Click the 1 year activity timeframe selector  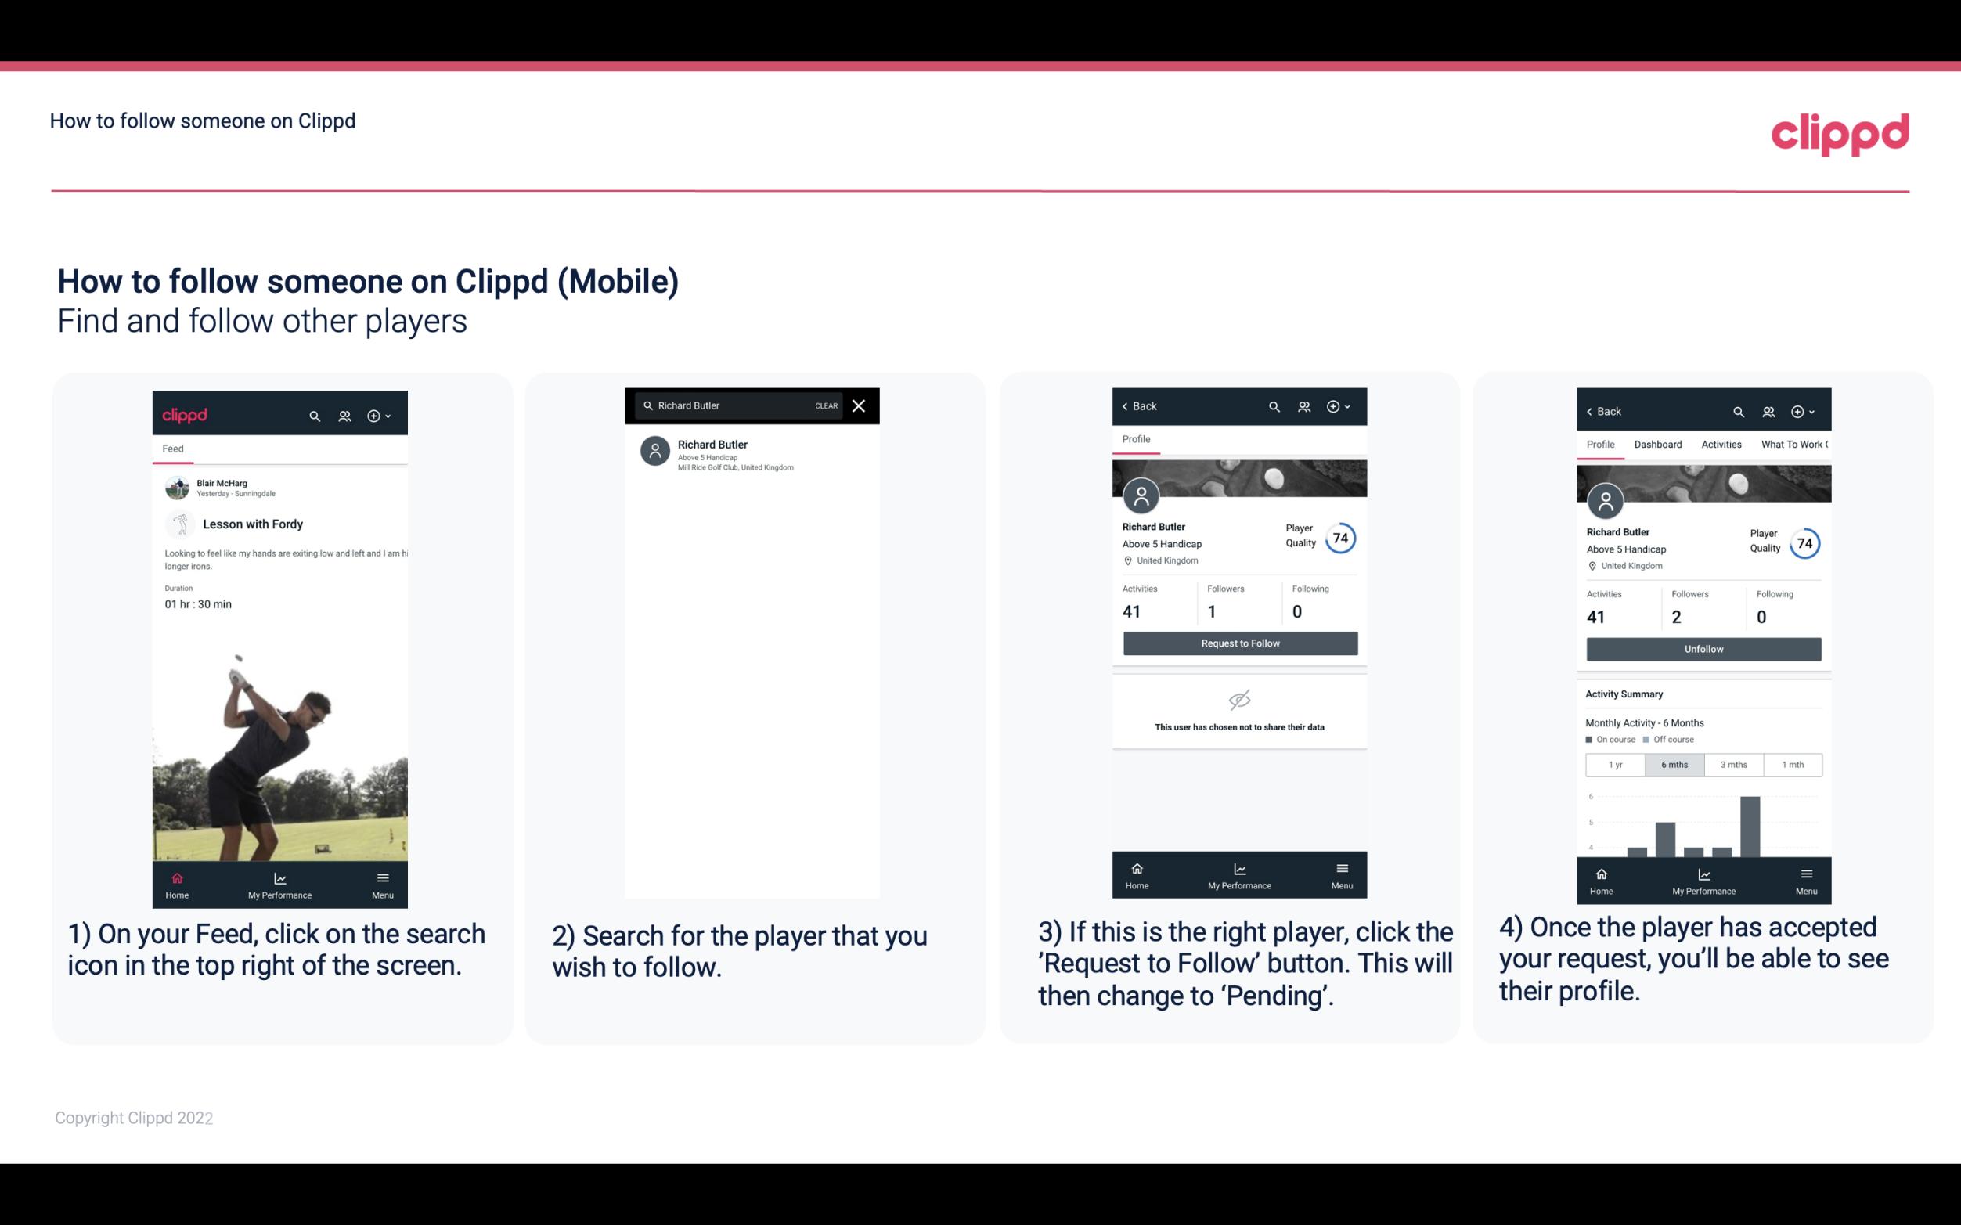(x=1615, y=765)
